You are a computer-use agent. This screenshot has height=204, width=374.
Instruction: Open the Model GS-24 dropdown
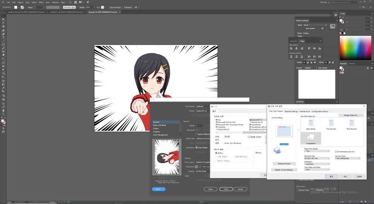click(x=315, y=25)
